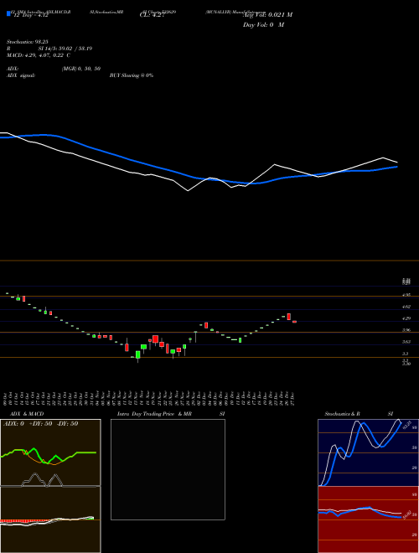The image size is (419, 553).
Task: Click the 'ADX signal:' label
Action: (x=21, y=75)
